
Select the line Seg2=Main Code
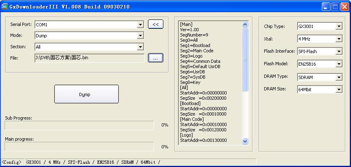(x=197, y=51)
